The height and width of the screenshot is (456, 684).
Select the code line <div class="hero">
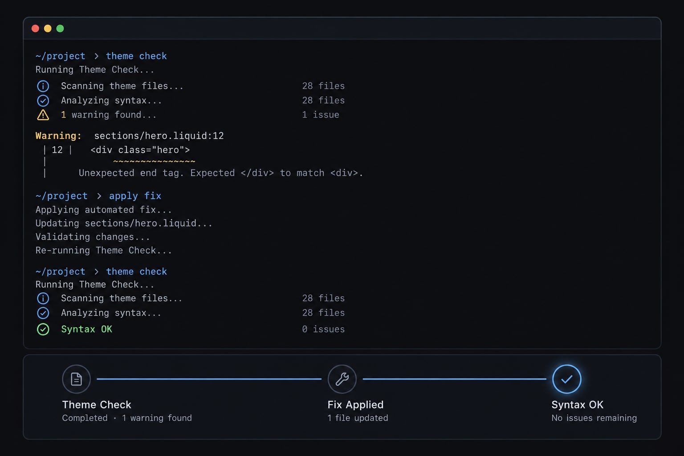[x=140, y=150]
